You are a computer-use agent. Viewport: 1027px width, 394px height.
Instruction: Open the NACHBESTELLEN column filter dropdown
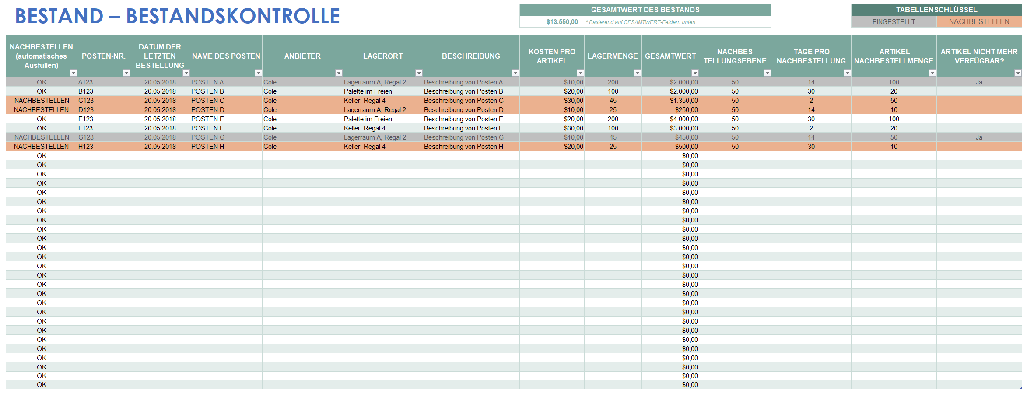73,73
